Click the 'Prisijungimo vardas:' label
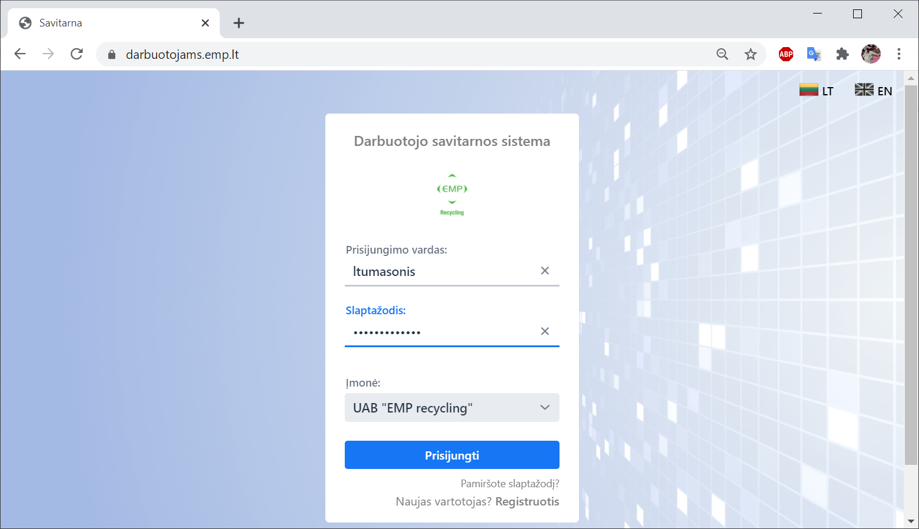This screenshot has height=529, width=919. (x=397, y=250)
